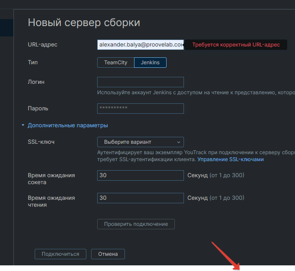Click the red Требуется корректный URL-адрес error
295x271 pixels.
(236, 45)
